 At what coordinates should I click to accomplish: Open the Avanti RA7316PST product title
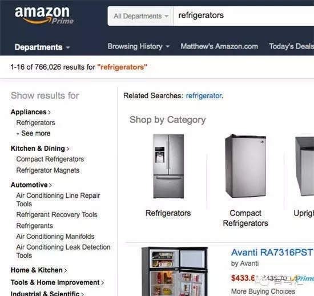coord(272,253)
